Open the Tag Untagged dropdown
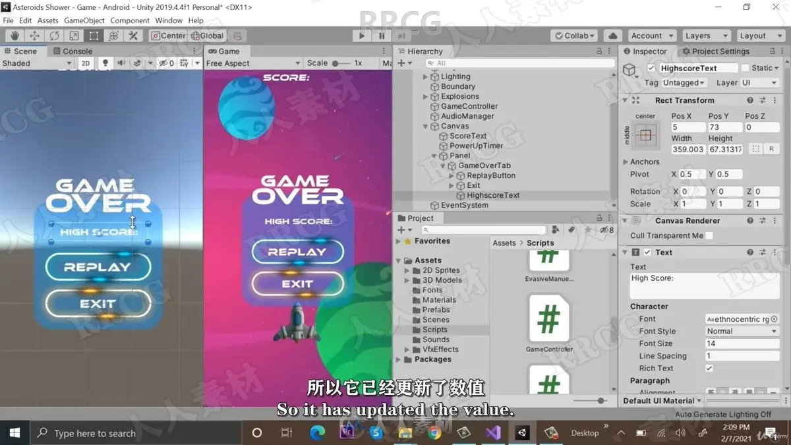The height and width of the screenshot is (445, 791). point(684,83)
